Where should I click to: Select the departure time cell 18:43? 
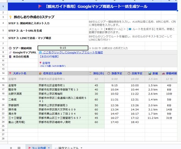pyautogui.click(x=135, y=122)
